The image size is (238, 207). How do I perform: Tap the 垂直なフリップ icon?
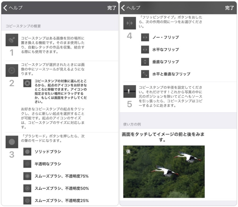[x=145, y=62]
